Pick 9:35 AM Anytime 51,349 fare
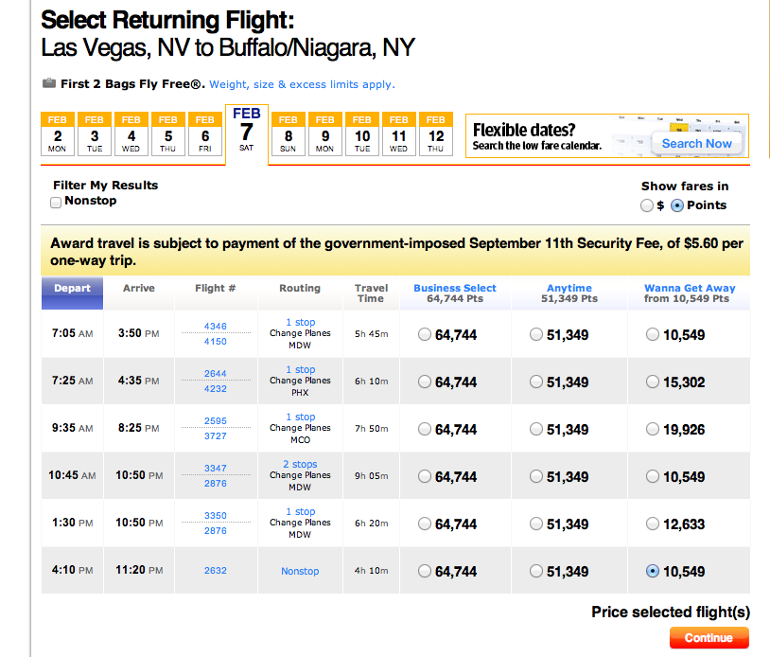This screenshot has height=657, width=770. point(537,429)
